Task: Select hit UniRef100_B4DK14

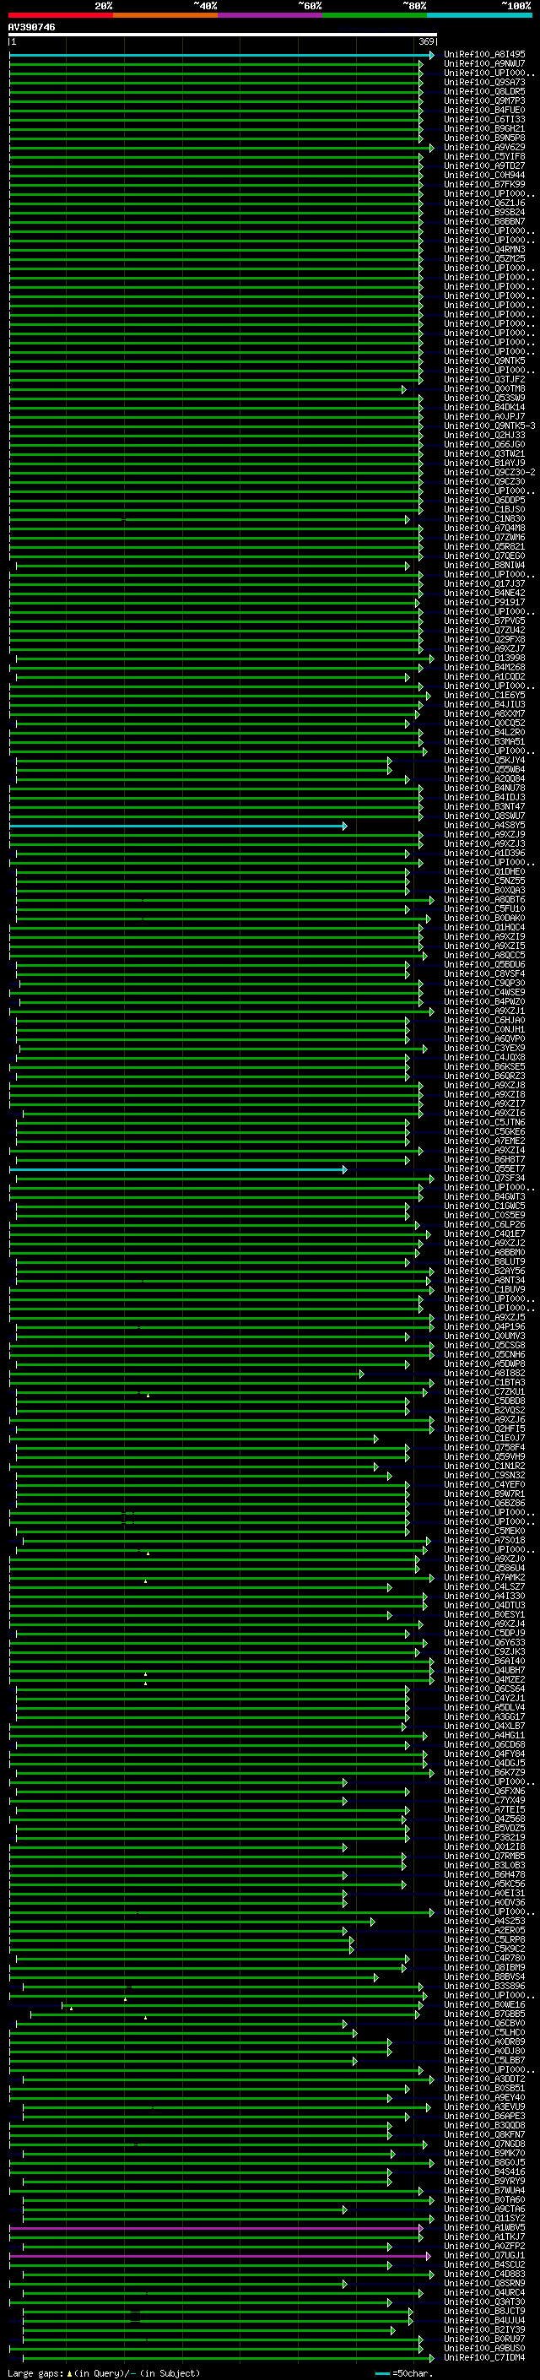Action: [484, 408]
